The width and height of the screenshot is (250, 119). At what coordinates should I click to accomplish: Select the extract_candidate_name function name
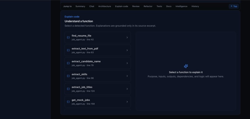point(86,62)
